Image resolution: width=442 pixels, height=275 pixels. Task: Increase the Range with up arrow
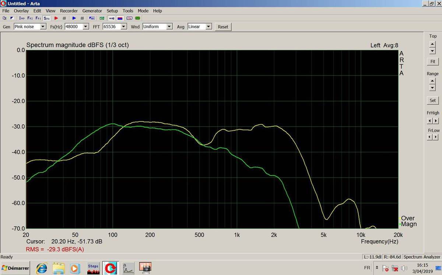tap(432, 80)
